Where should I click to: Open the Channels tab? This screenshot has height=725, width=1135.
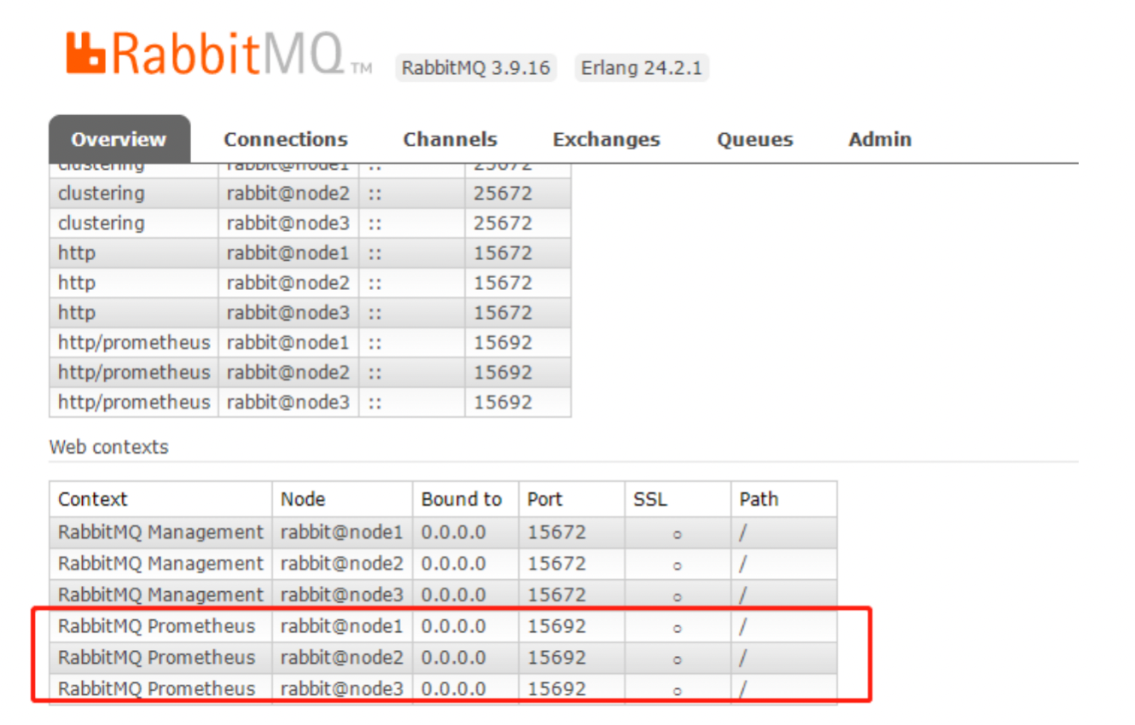[x=451, y=139]
